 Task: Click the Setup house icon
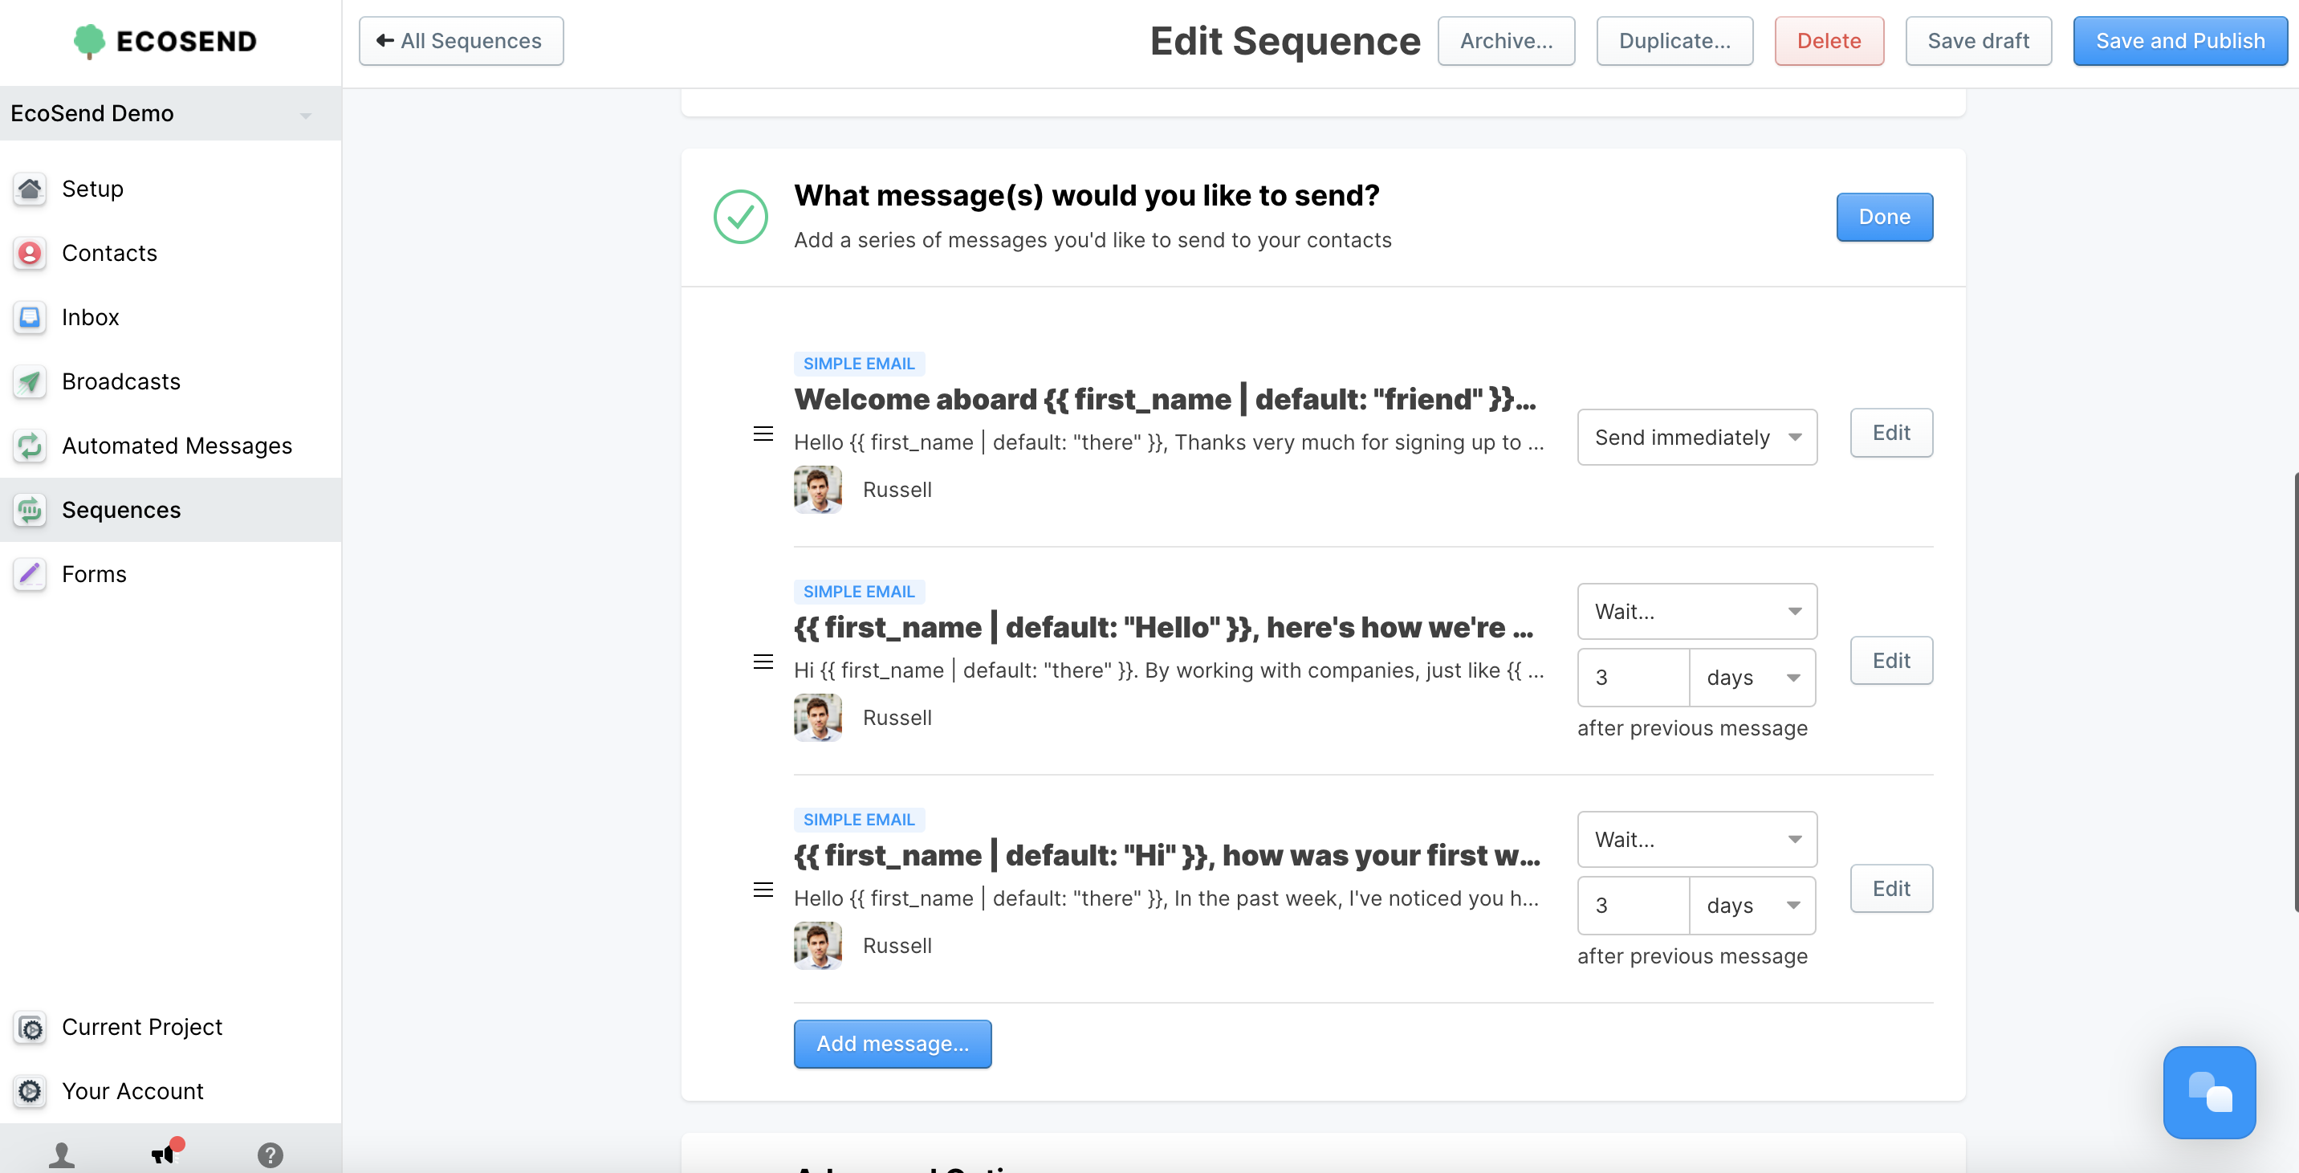tap(30, 189)
